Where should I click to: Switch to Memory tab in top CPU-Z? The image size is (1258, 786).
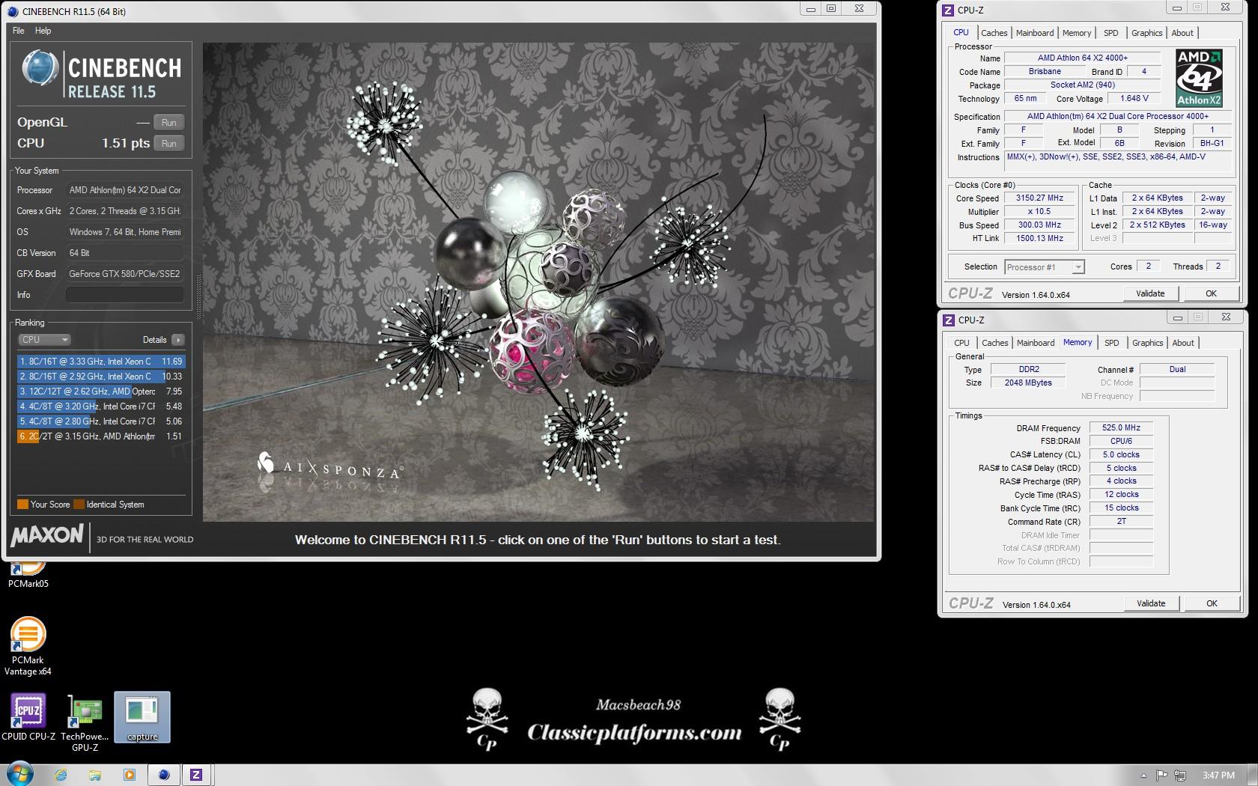coord(1077,33)
